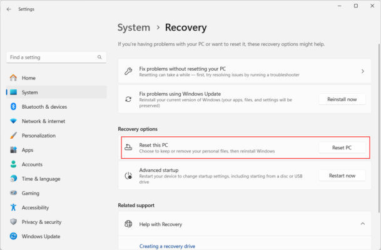Select the Accounts person icon

[13, 164]
